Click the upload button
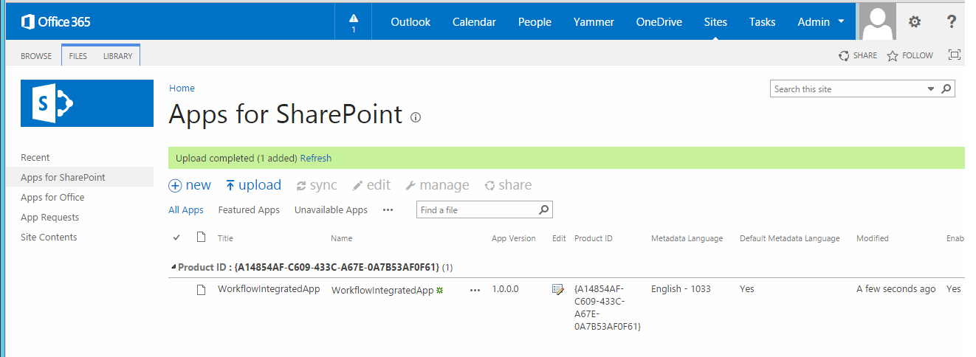This screenshot has width=976, height=357. [253, 185]
